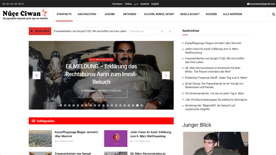Open Kultur, Kunst, Sport menu
276x155 pixels.
click(x=159, y=14)
